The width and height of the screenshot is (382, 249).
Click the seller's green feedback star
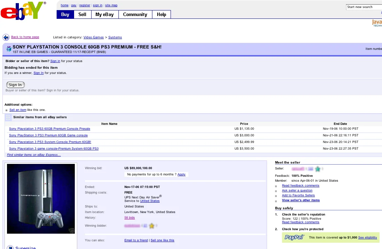(x=317, y=168)
